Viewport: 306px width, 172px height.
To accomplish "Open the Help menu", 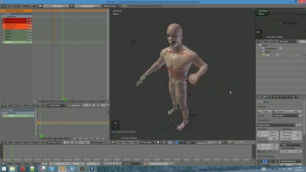I will 34,6.
